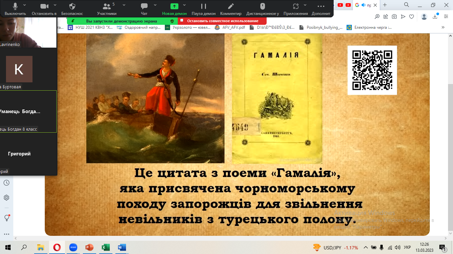Open new browser tab with plus
Viewport: 453px width, 254px height.
(x=385, y=5)
